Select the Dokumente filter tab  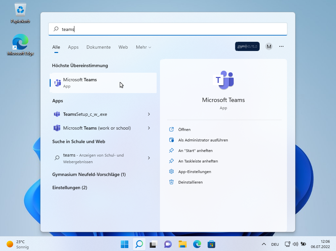point(98,47)
